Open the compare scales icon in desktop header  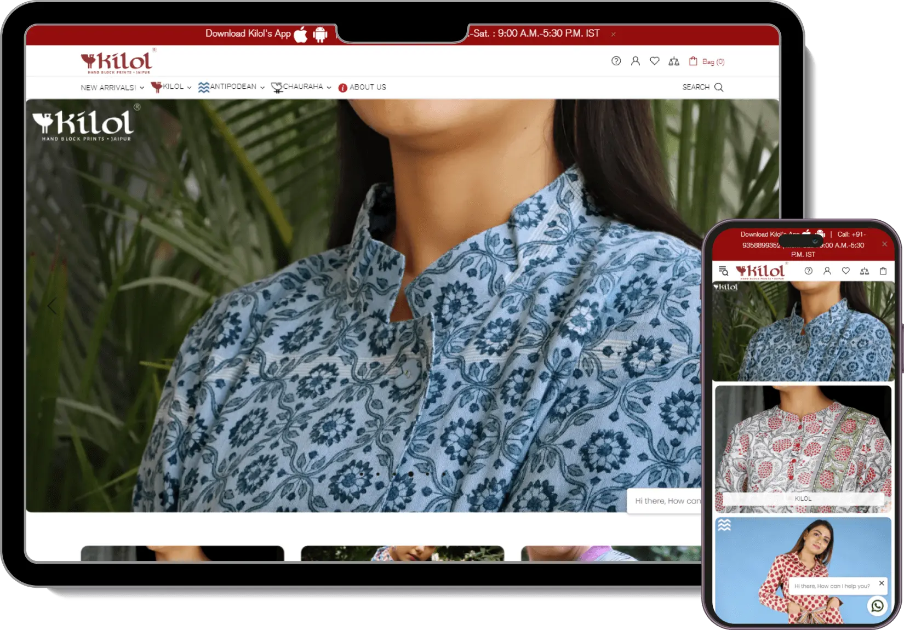(674, 61)
